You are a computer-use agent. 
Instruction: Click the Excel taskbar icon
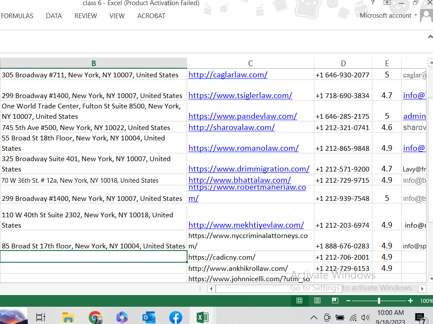(202, 318)
